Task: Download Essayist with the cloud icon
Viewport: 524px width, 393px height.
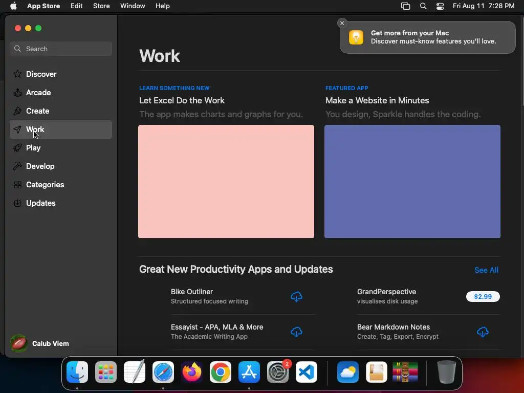Action: click(x=296, y=332)
